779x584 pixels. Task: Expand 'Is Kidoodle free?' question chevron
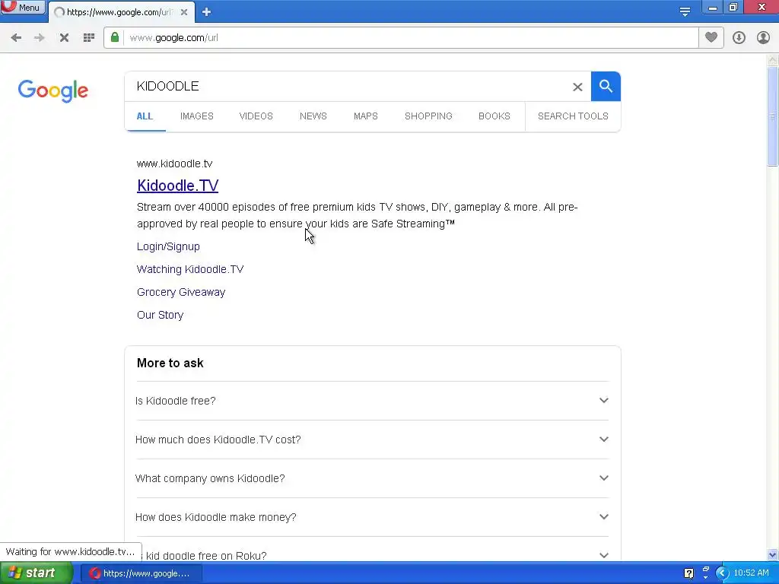[x=603, y=400]
